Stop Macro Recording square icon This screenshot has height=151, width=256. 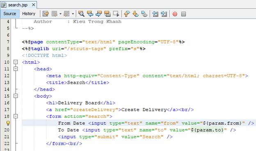pos(183,14)
